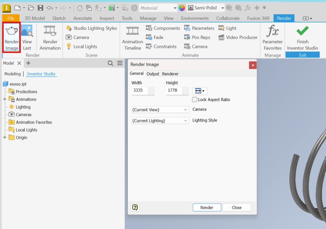
Task: Click the Exit panel label
Action: tap(302, 55)
